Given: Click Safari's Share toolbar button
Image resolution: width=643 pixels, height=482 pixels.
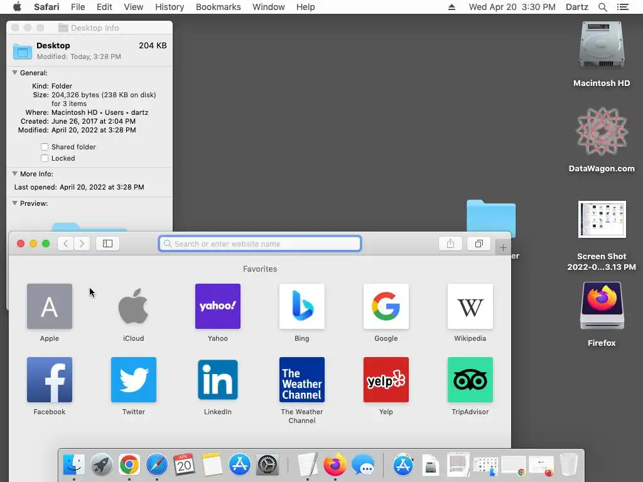Looking at the screenshot, I should (450, 244).
